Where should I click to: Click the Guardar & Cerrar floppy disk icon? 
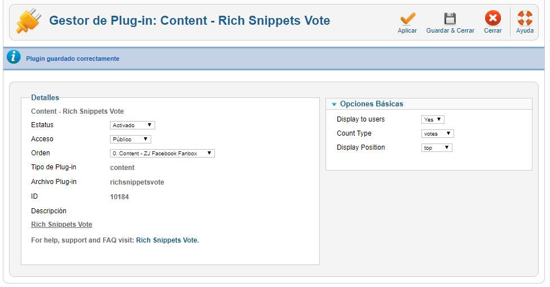(x=450, y=18)
